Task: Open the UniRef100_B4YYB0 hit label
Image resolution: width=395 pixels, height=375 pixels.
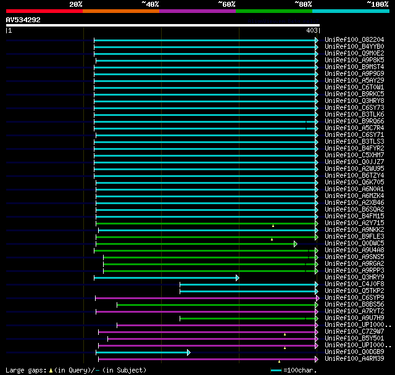Action: [354, 46]
